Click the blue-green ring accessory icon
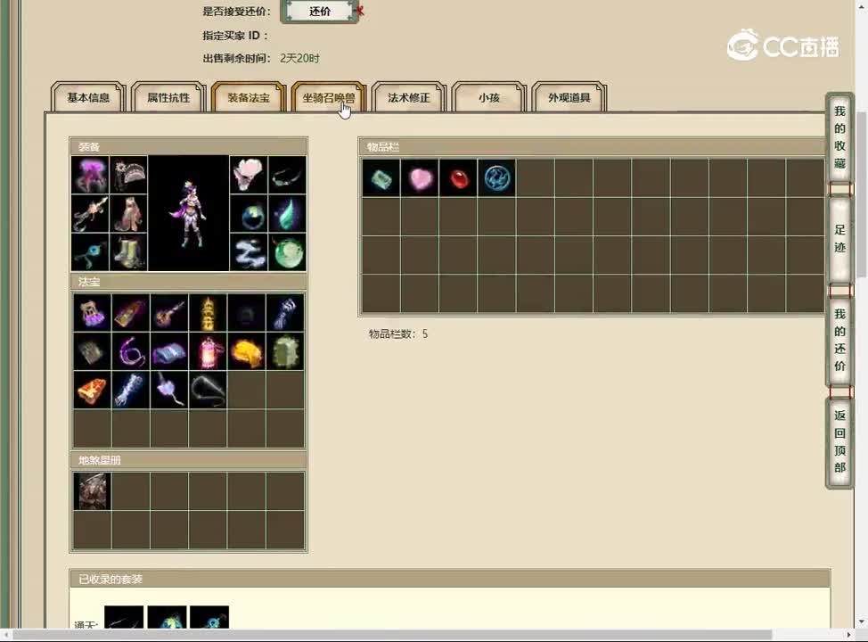The height and width of the screenshot is (642, 868). click(249, 213)
